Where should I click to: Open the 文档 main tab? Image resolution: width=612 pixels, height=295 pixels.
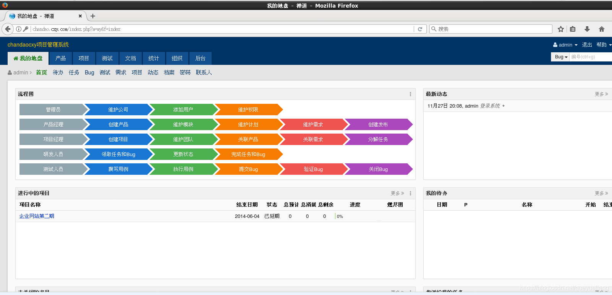[x=130, y=58]
